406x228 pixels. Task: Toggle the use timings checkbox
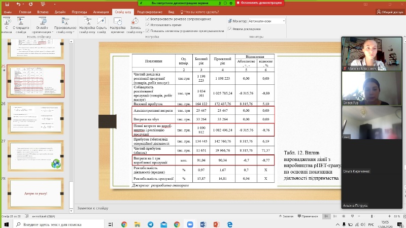tap(148, 24)
